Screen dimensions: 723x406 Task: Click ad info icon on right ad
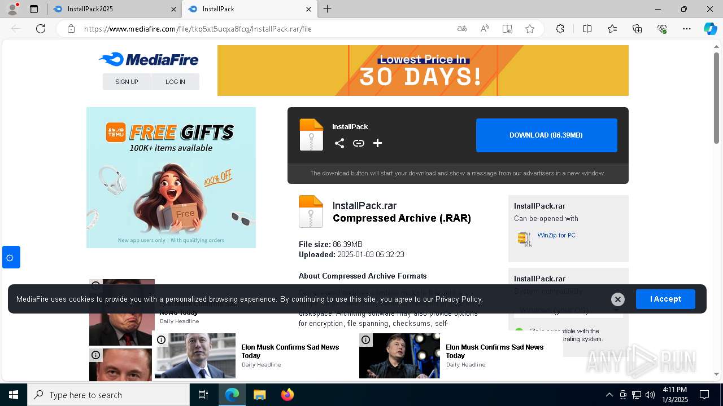[366, 339]
